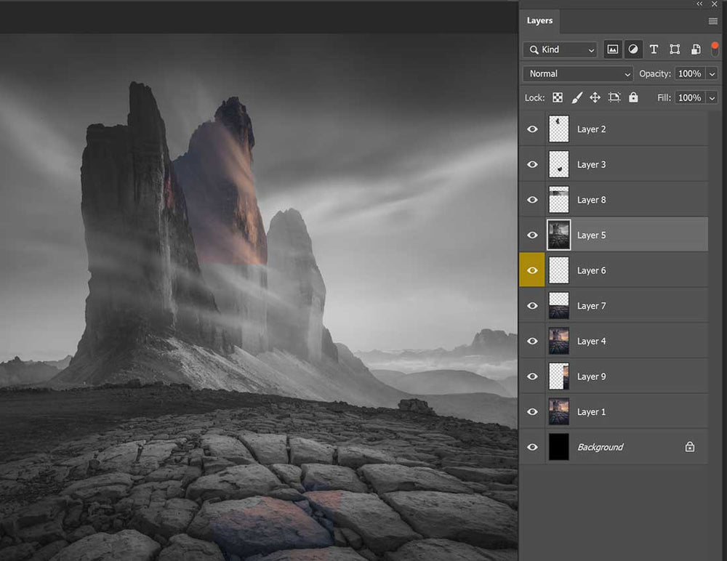Image resolution: width=727 pixels, height=561 pixels.
Task: Select Layer 4 thumbnail
Action: 558,341
